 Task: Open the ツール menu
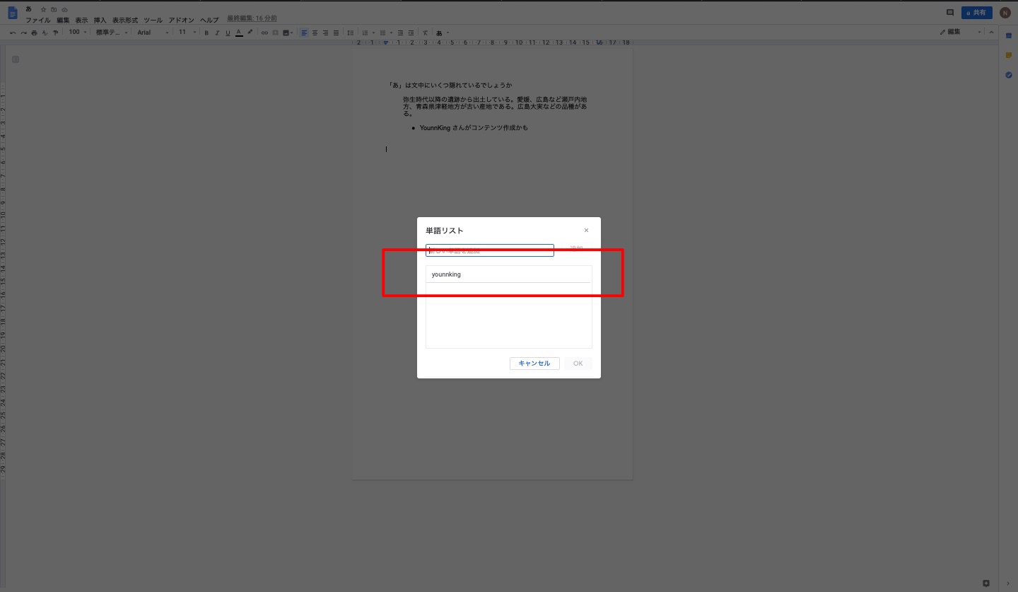(x=153, y=21)
